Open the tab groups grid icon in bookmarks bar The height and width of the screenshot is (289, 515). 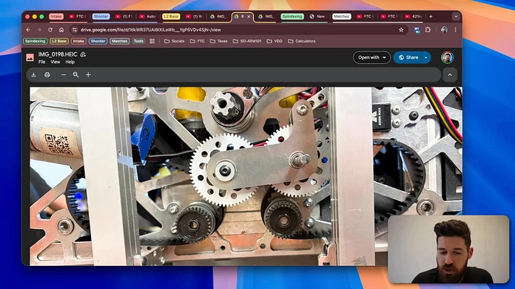tap(152, 41)
